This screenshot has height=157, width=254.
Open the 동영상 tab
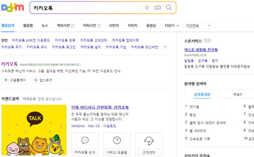tap(151, 26)
